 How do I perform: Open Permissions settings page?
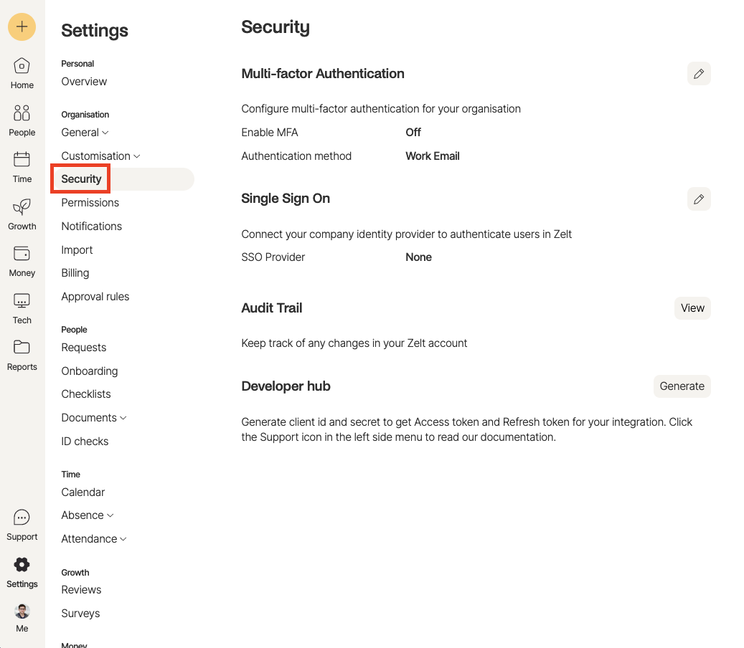pos(90,203)
